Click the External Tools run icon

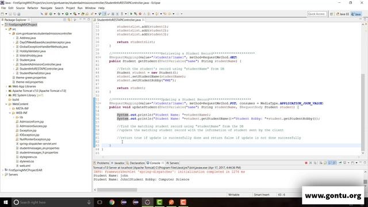coord(75,14)
